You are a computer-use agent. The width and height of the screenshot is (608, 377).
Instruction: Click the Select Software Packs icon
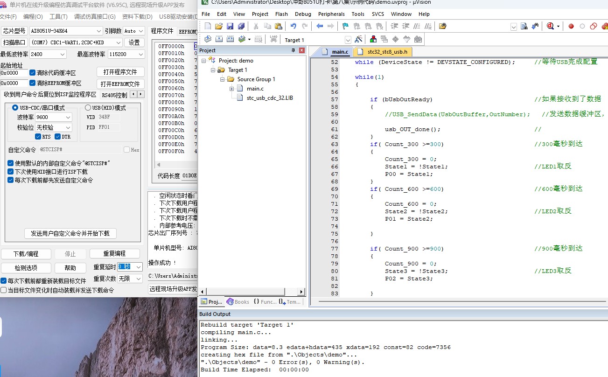[x=407, y=39]
